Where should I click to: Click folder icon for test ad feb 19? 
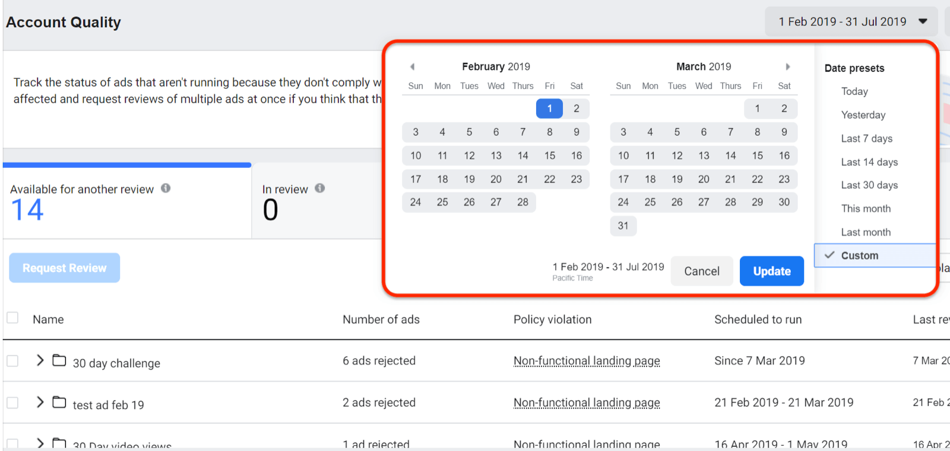[x=59, y=402]
